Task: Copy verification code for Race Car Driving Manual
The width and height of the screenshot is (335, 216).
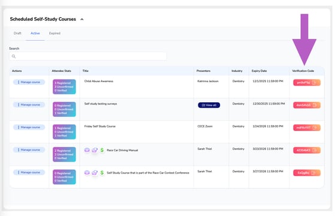Action: 307,150
